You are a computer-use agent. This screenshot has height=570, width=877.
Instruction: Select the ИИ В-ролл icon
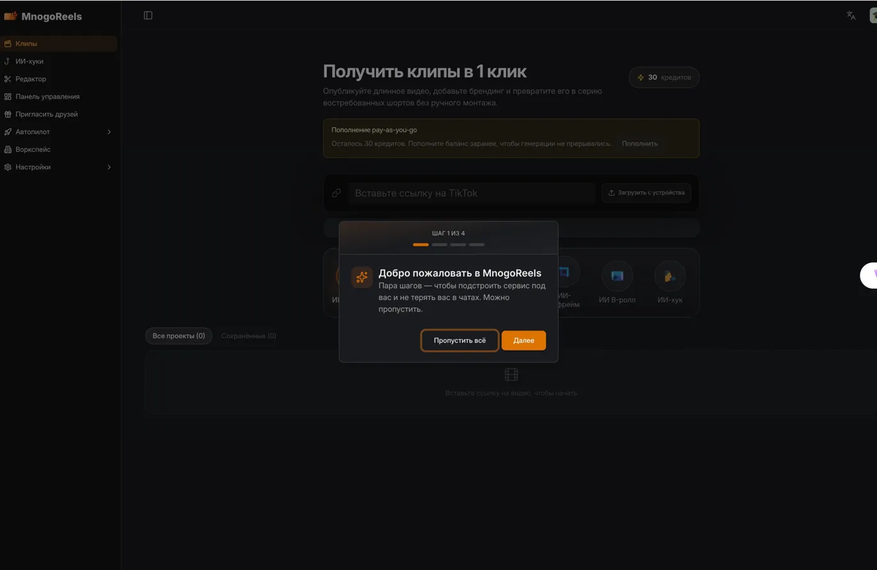click(x=617, y=276)
